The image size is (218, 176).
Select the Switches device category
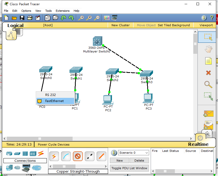(17, 153)
